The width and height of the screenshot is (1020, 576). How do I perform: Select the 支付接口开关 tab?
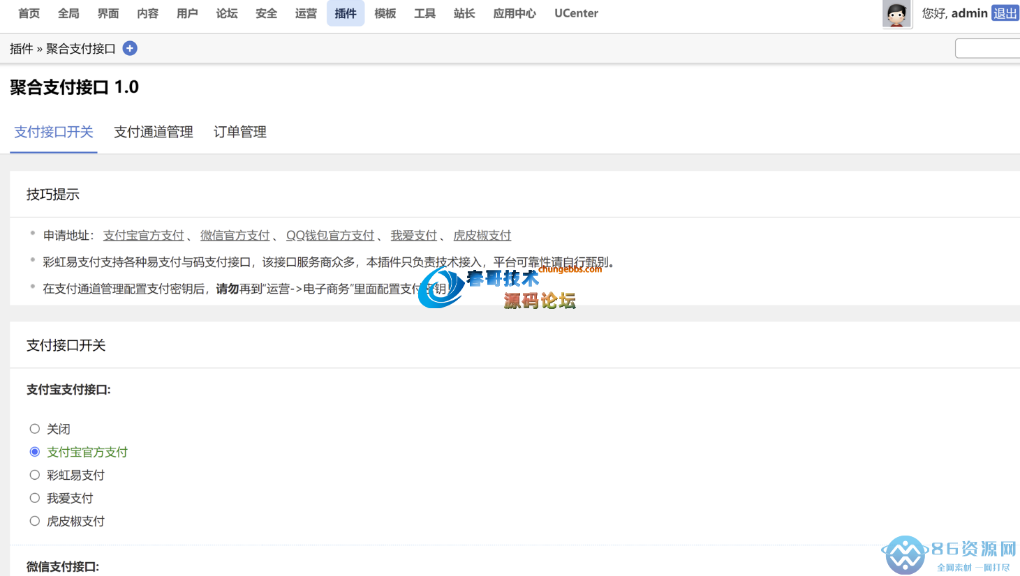[53, 132]
